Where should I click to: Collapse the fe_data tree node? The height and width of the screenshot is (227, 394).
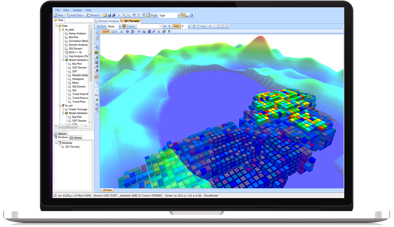tap(60, 30)
